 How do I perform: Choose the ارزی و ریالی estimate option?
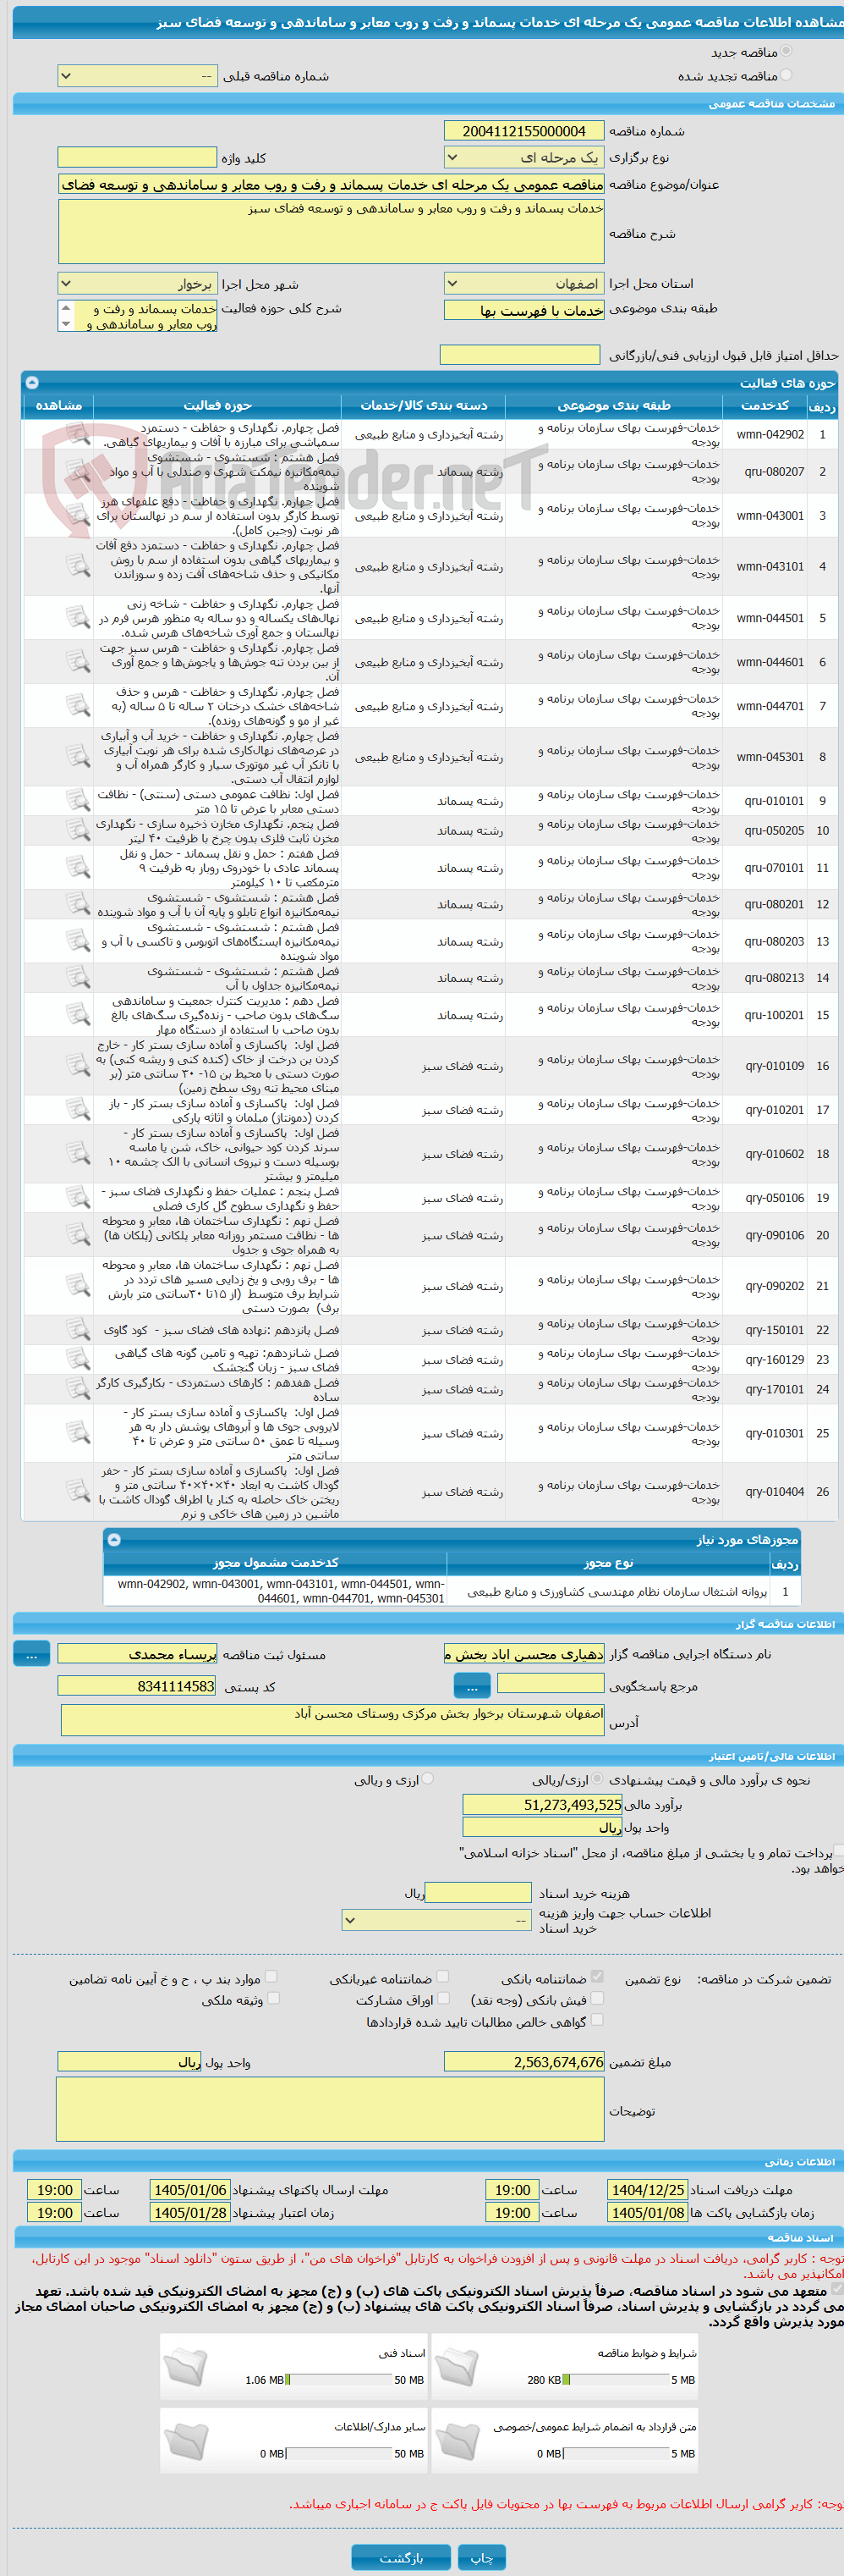click(x=427, y=1779)
